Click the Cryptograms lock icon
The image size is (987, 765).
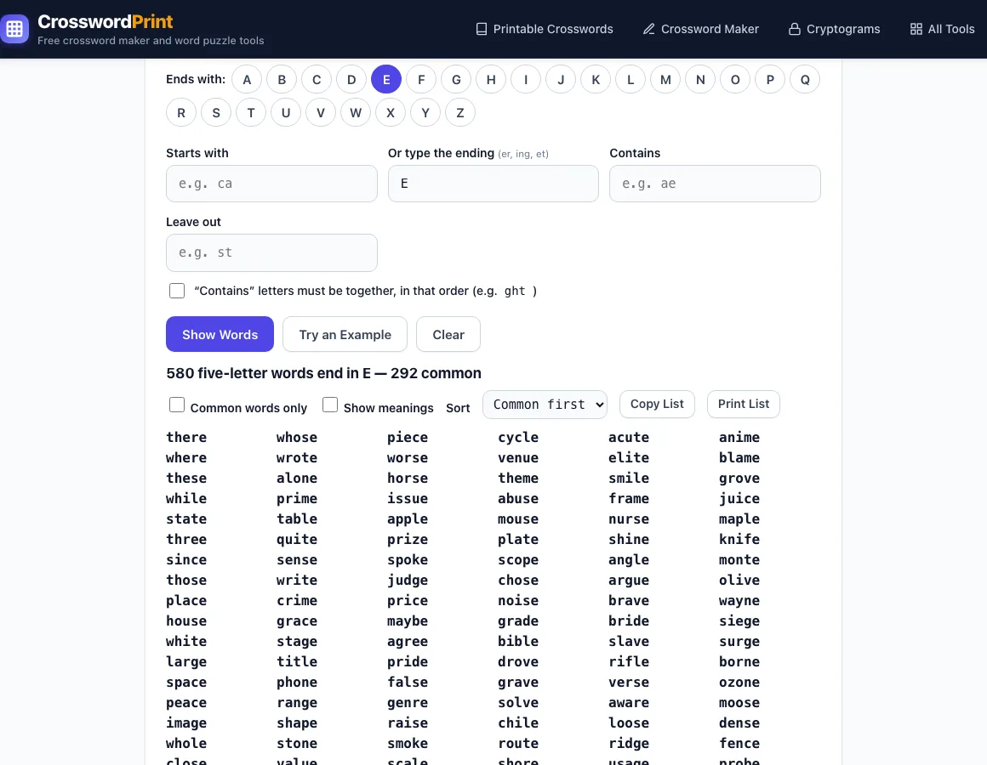click(795, 29)
